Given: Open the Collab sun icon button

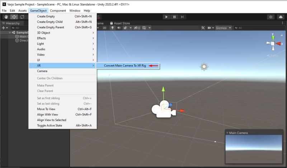Looking at the screenshot, I should pyautogui.click(x=271, y=17).
